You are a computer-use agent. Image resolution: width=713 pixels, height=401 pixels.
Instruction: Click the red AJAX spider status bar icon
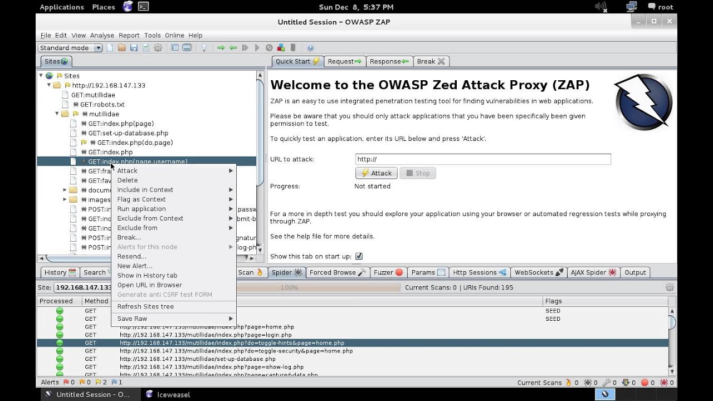pyautogui.click(x=663, y=383)
